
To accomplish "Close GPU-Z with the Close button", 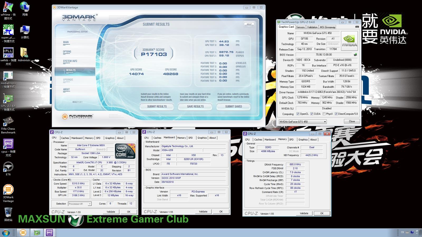I will [x=352, y=121].
